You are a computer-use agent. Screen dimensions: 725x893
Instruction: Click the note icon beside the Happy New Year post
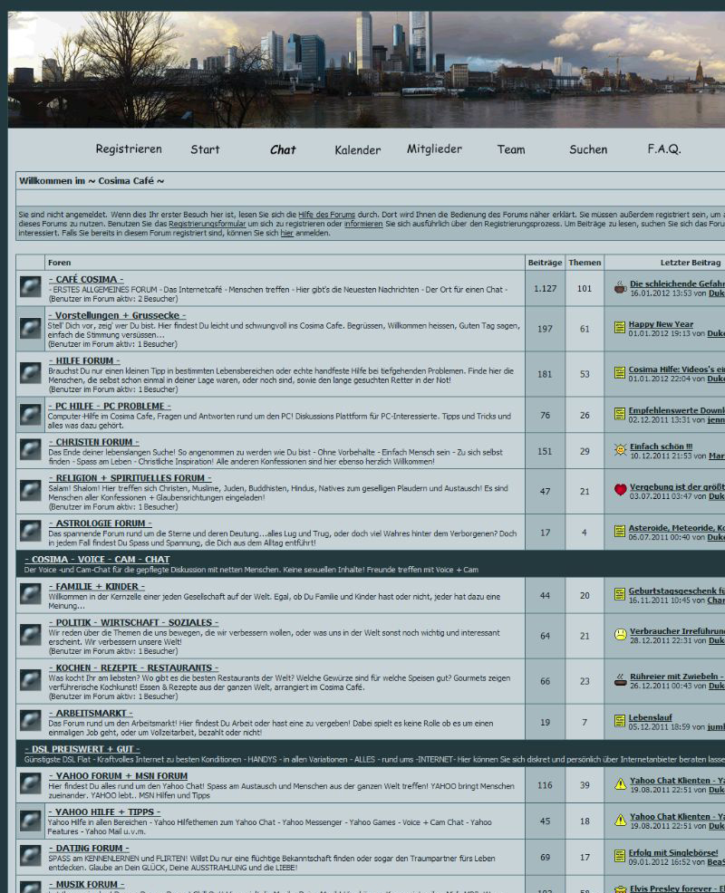point(620,328)
